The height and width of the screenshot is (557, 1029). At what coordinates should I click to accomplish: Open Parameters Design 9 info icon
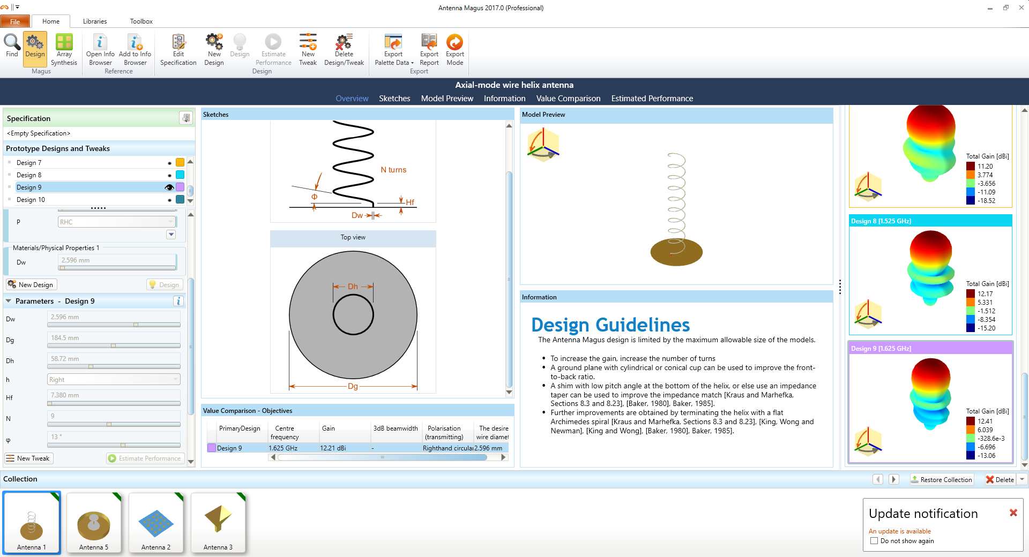pyautogui.click(x=178, y=301)
